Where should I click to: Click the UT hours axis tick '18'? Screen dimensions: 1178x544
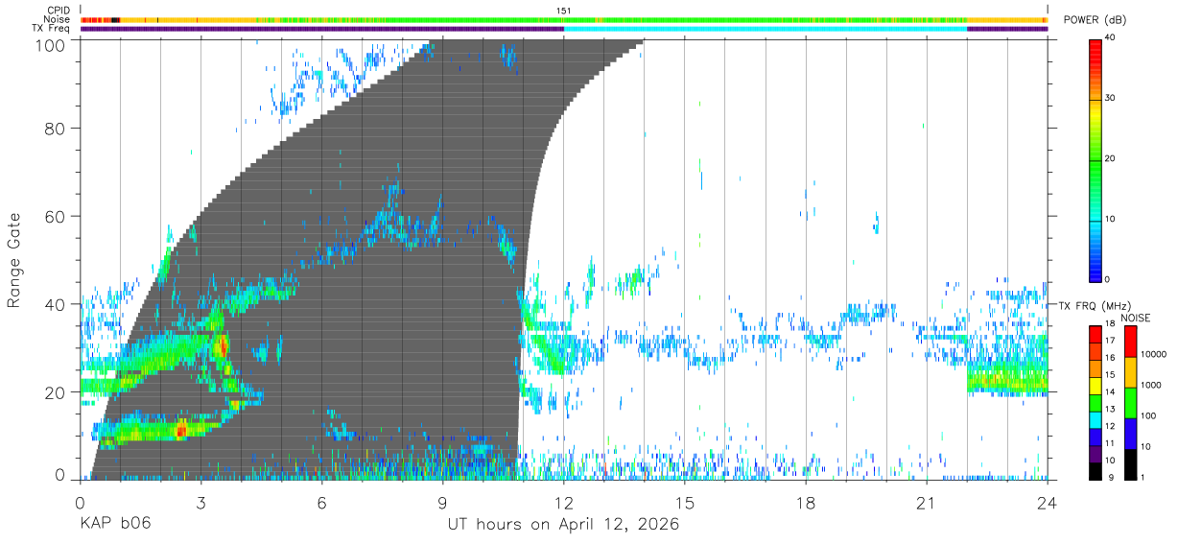point(806,503)
